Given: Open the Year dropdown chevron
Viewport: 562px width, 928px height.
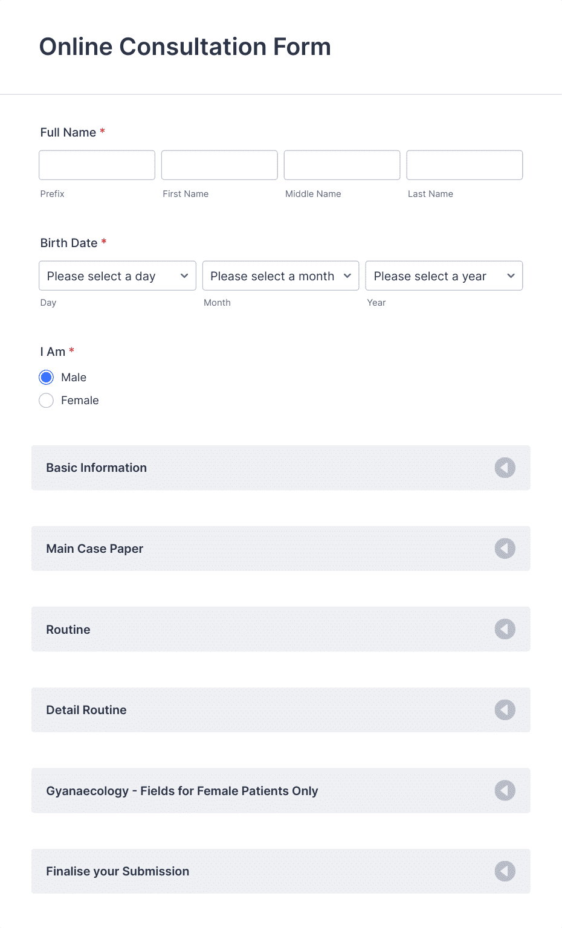Looking at the screenshot, I should pos(510,275).
